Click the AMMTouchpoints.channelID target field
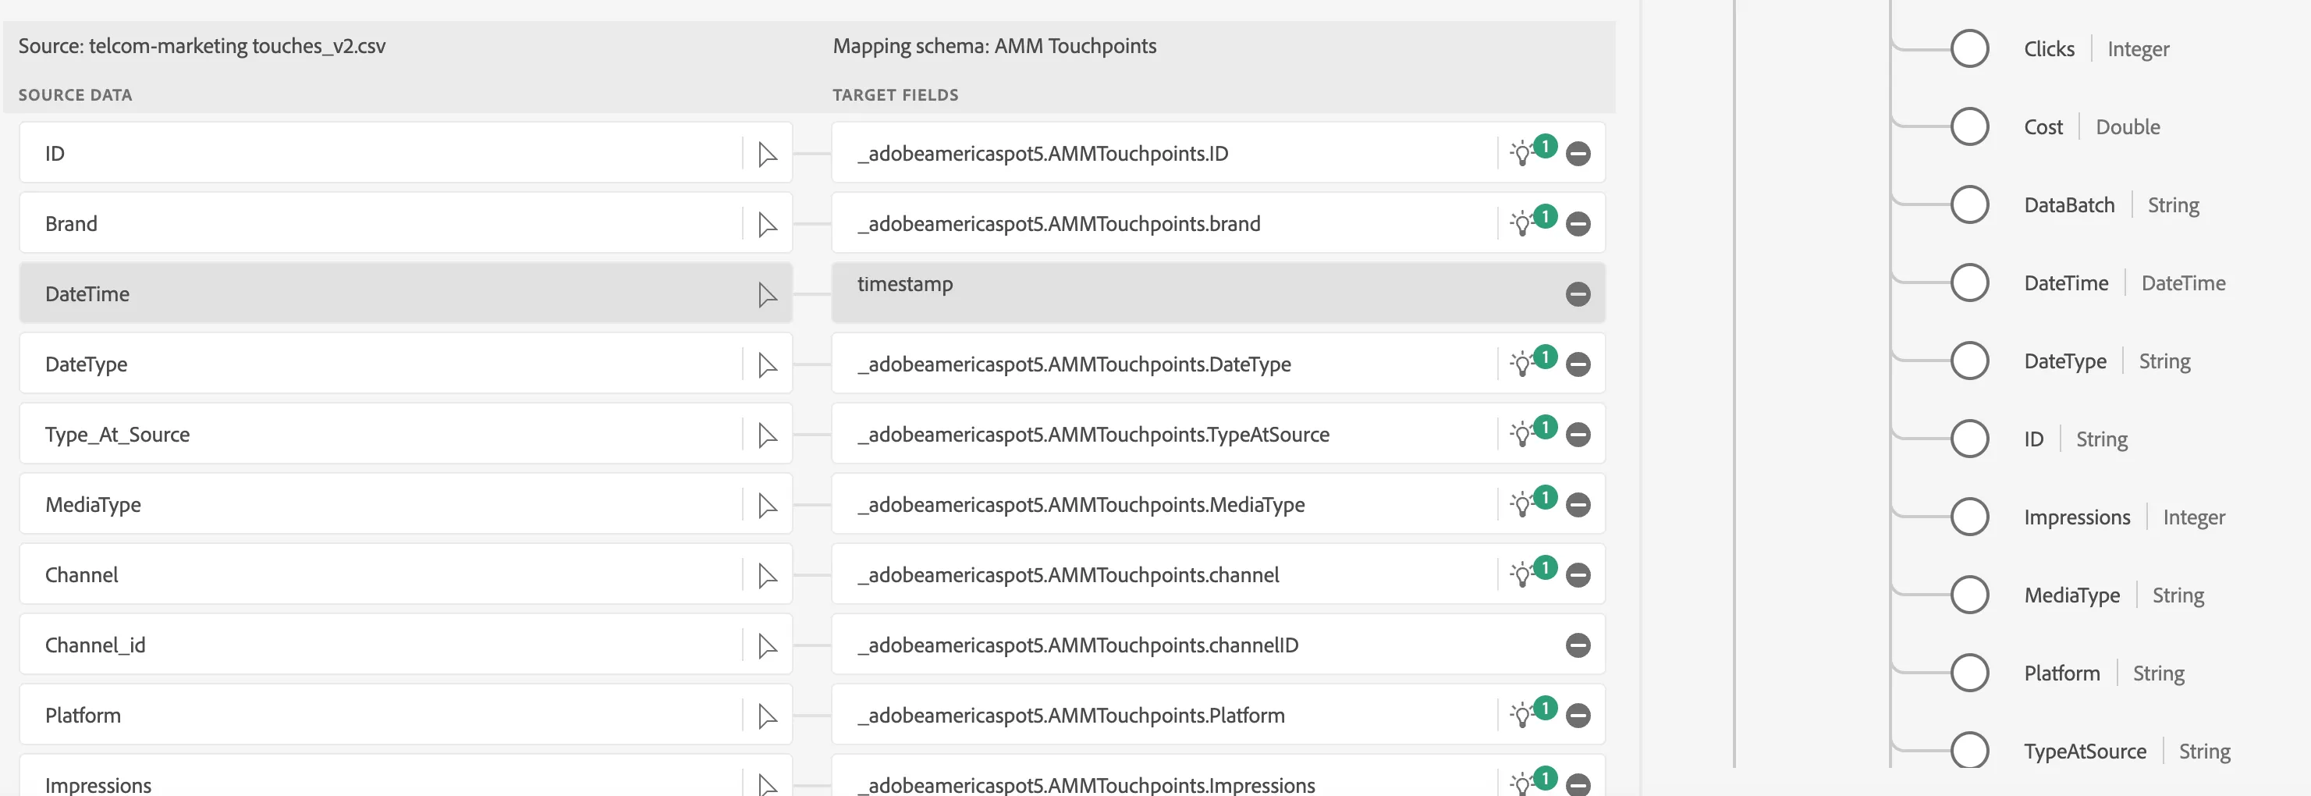 [x=1218, y=645]
